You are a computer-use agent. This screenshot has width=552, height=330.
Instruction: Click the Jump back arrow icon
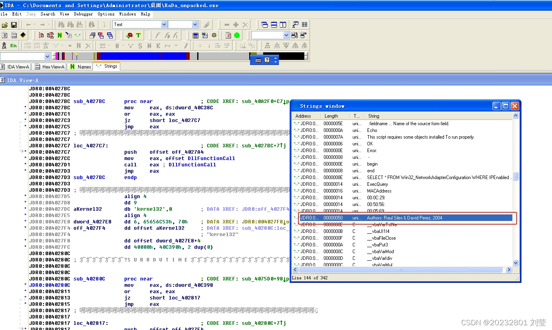point(28,25)
